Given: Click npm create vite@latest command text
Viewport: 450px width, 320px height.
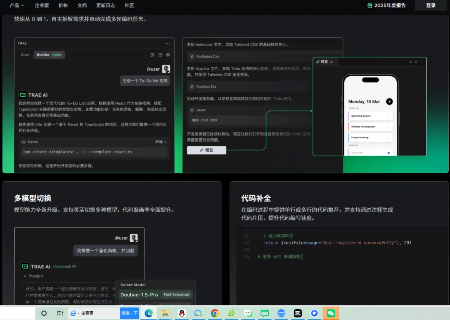Looking at the screenshot, I should 78,152.
